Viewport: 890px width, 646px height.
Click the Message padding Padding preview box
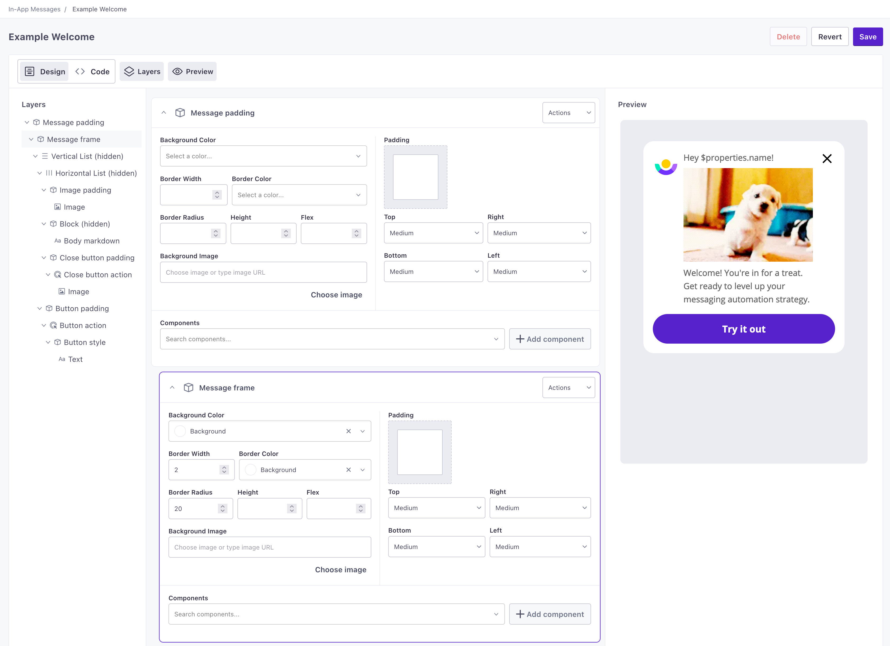point(416,177)
